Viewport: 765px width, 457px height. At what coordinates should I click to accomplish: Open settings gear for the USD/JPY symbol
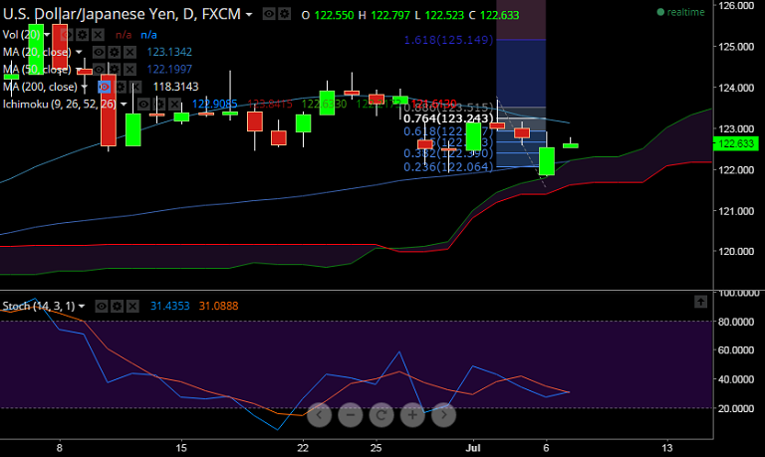pyautogui.click(x=284, y=14)
